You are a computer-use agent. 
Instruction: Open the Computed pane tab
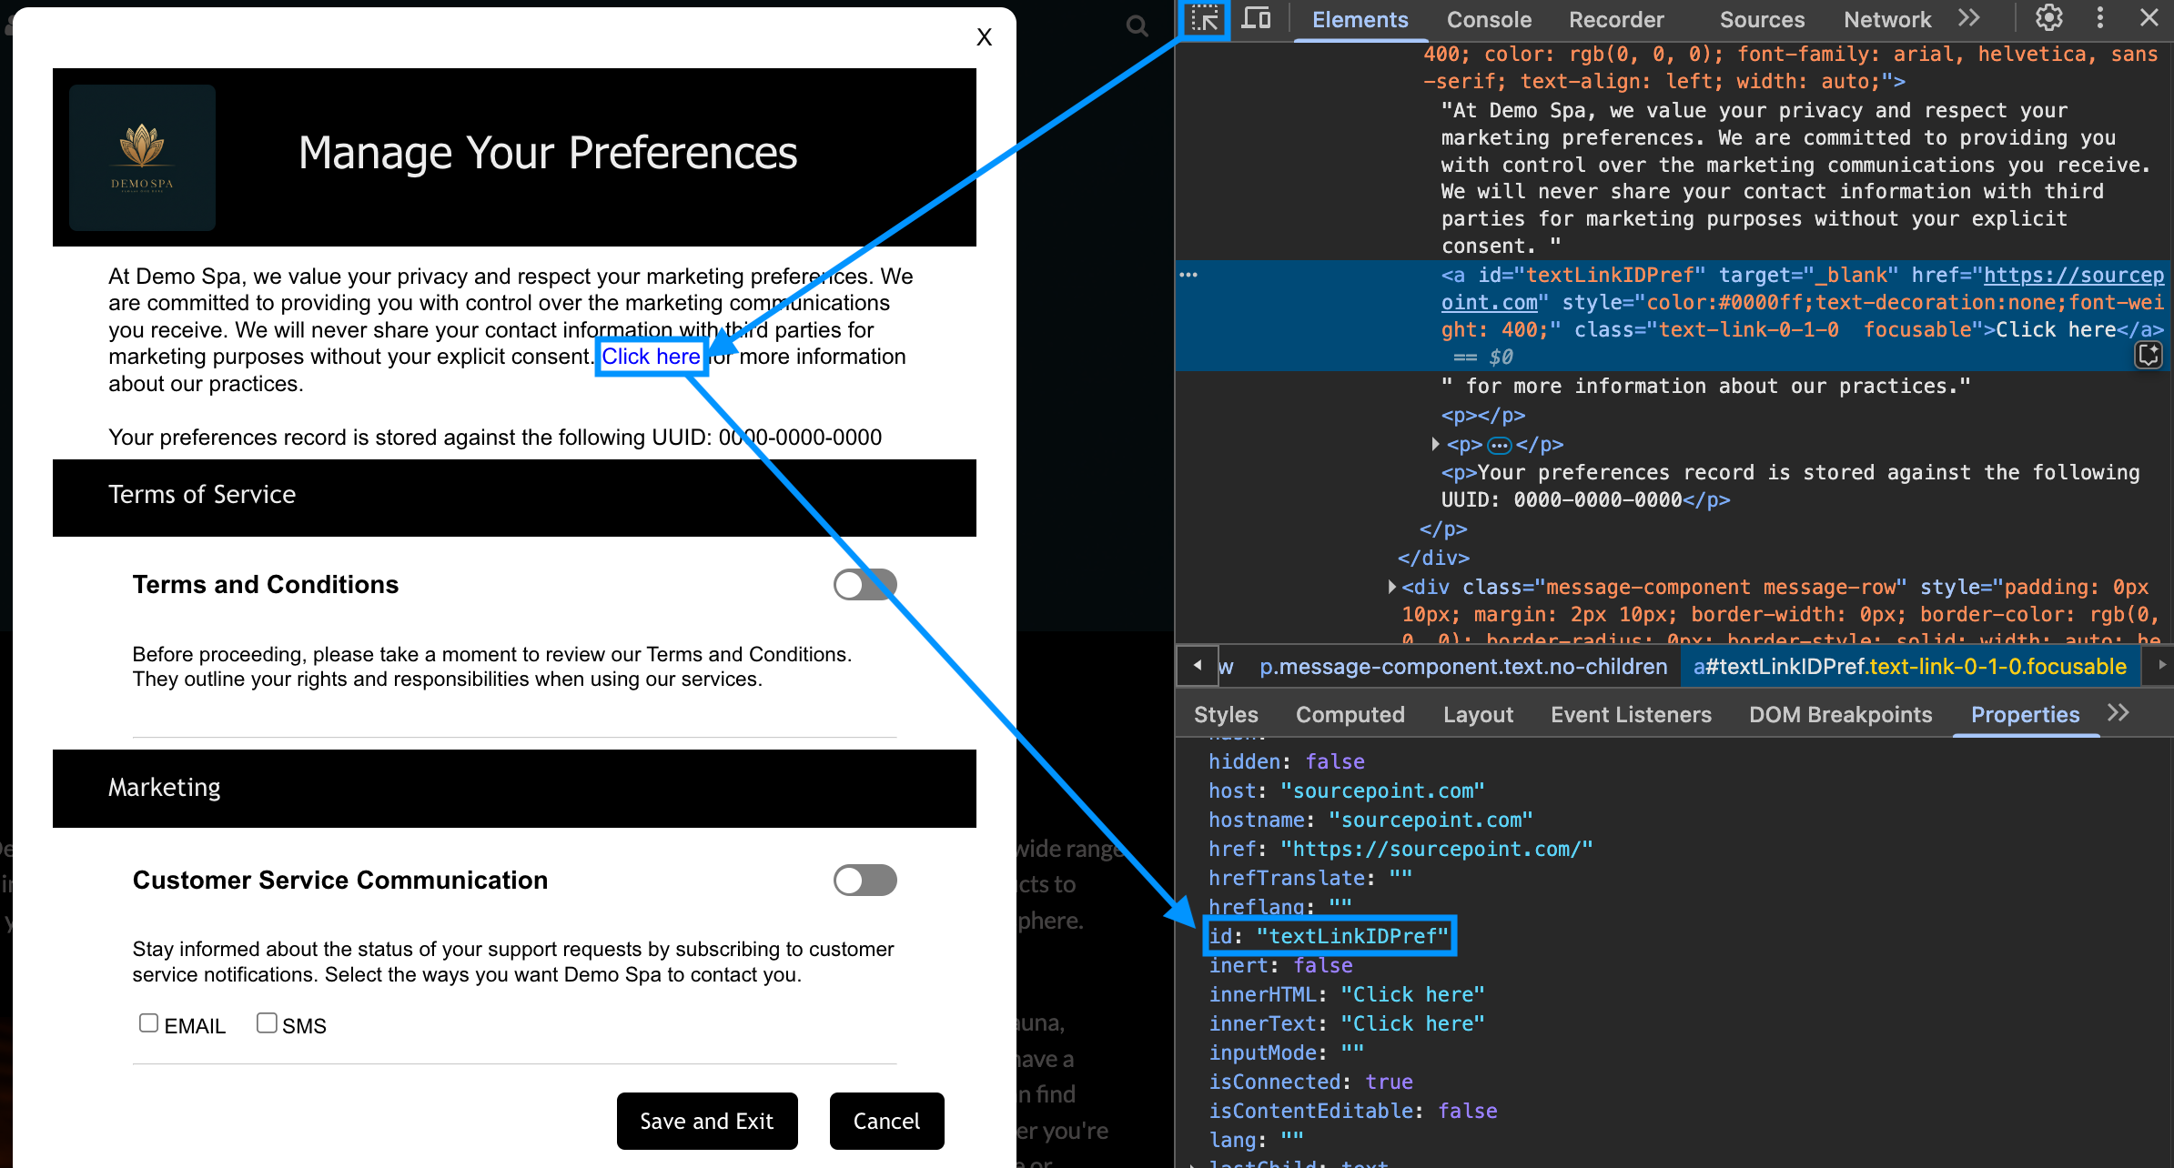click(1350, 715)
